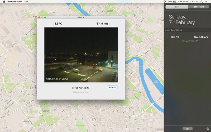211x132 pixels.
Task: Click the 07 Feb 16 21:40:40 timestamp
Action: click(80, 88)
